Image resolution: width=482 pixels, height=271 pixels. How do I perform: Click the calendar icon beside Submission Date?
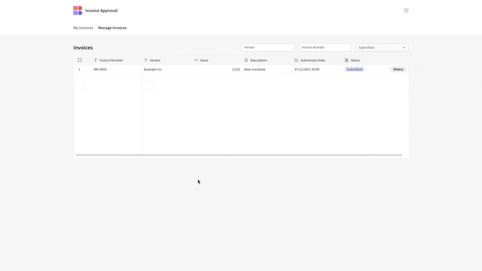tap(296, 60)
